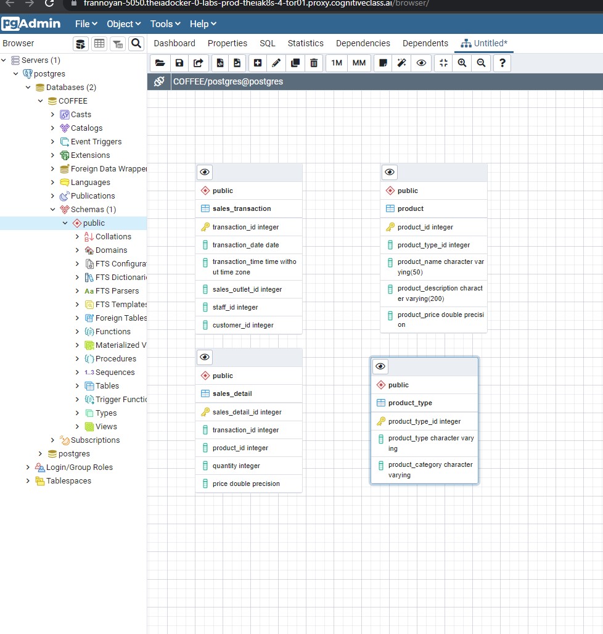Image resolution: width=603 pixels, height=634 pixels.
Task: Click the pgAdmin logo
Action: (31, 24)
